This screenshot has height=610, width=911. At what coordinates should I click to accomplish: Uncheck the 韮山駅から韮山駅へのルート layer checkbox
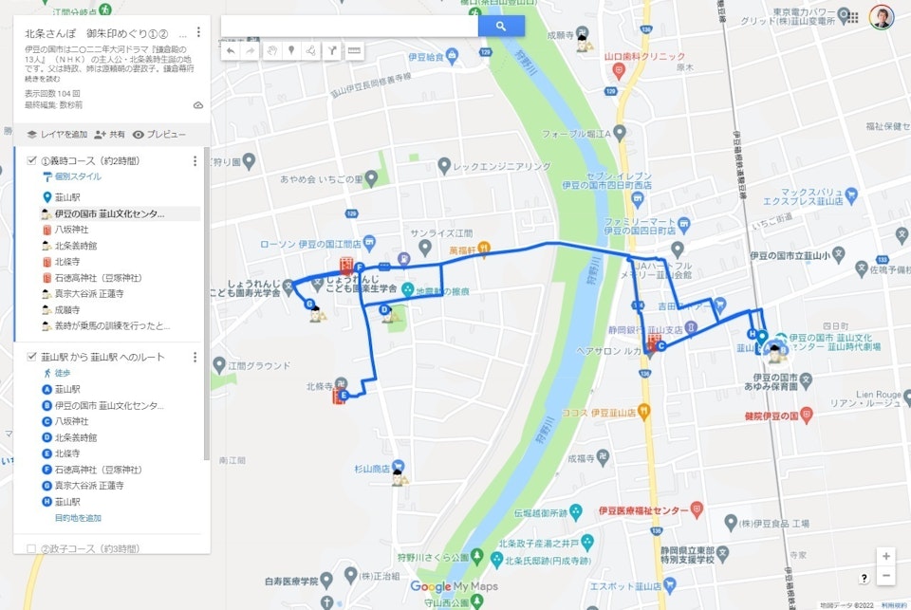[31, 356]
